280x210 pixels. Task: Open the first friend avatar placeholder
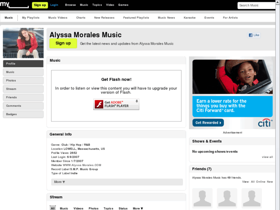[202, 198]
